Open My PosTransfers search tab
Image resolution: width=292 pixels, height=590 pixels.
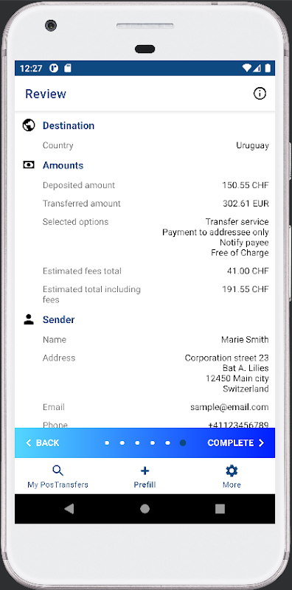(x=58, y=476)
